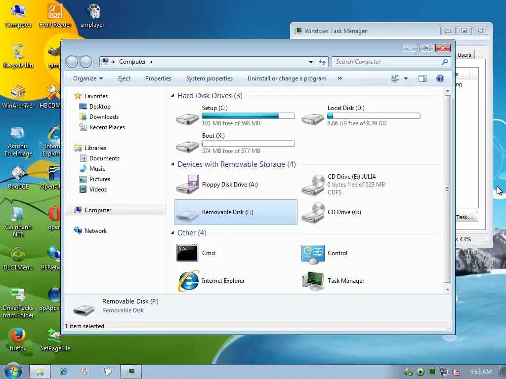Click the arrow after Computer in the address bar
This screenshot has width=506, height=379.
151,62
